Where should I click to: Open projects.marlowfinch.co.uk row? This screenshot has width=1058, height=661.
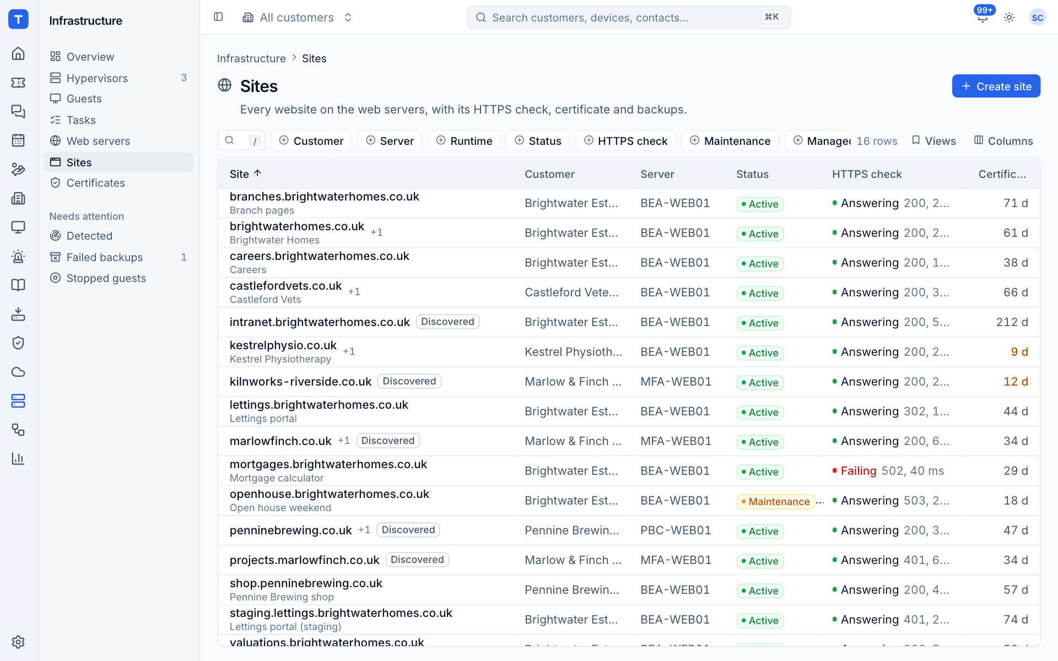pos(629,560)
